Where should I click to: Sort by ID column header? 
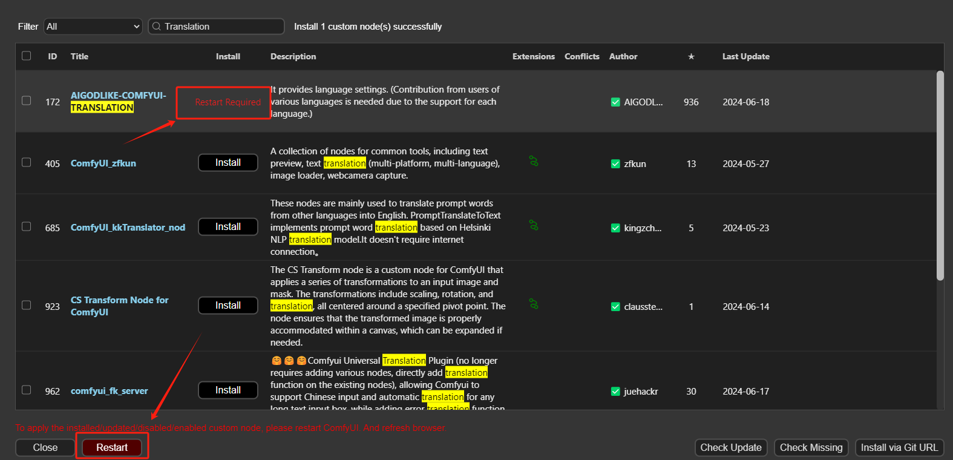point(53,56)
